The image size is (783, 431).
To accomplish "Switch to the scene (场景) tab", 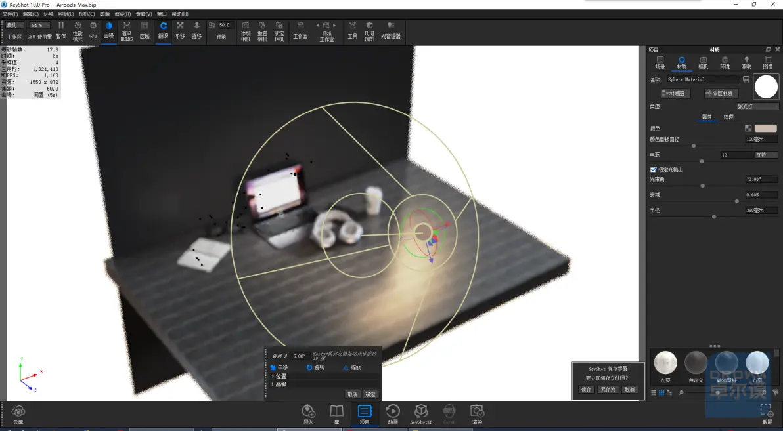I will click(x=660, y=63).
